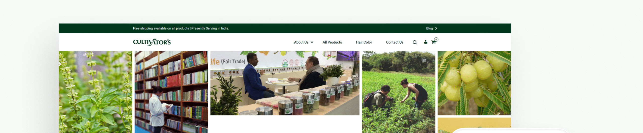
Task: Click the cart item count badge
Action: click(436, 40)
